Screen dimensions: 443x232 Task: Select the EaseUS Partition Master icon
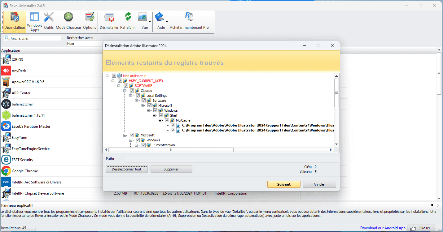[x=6, y=127]
